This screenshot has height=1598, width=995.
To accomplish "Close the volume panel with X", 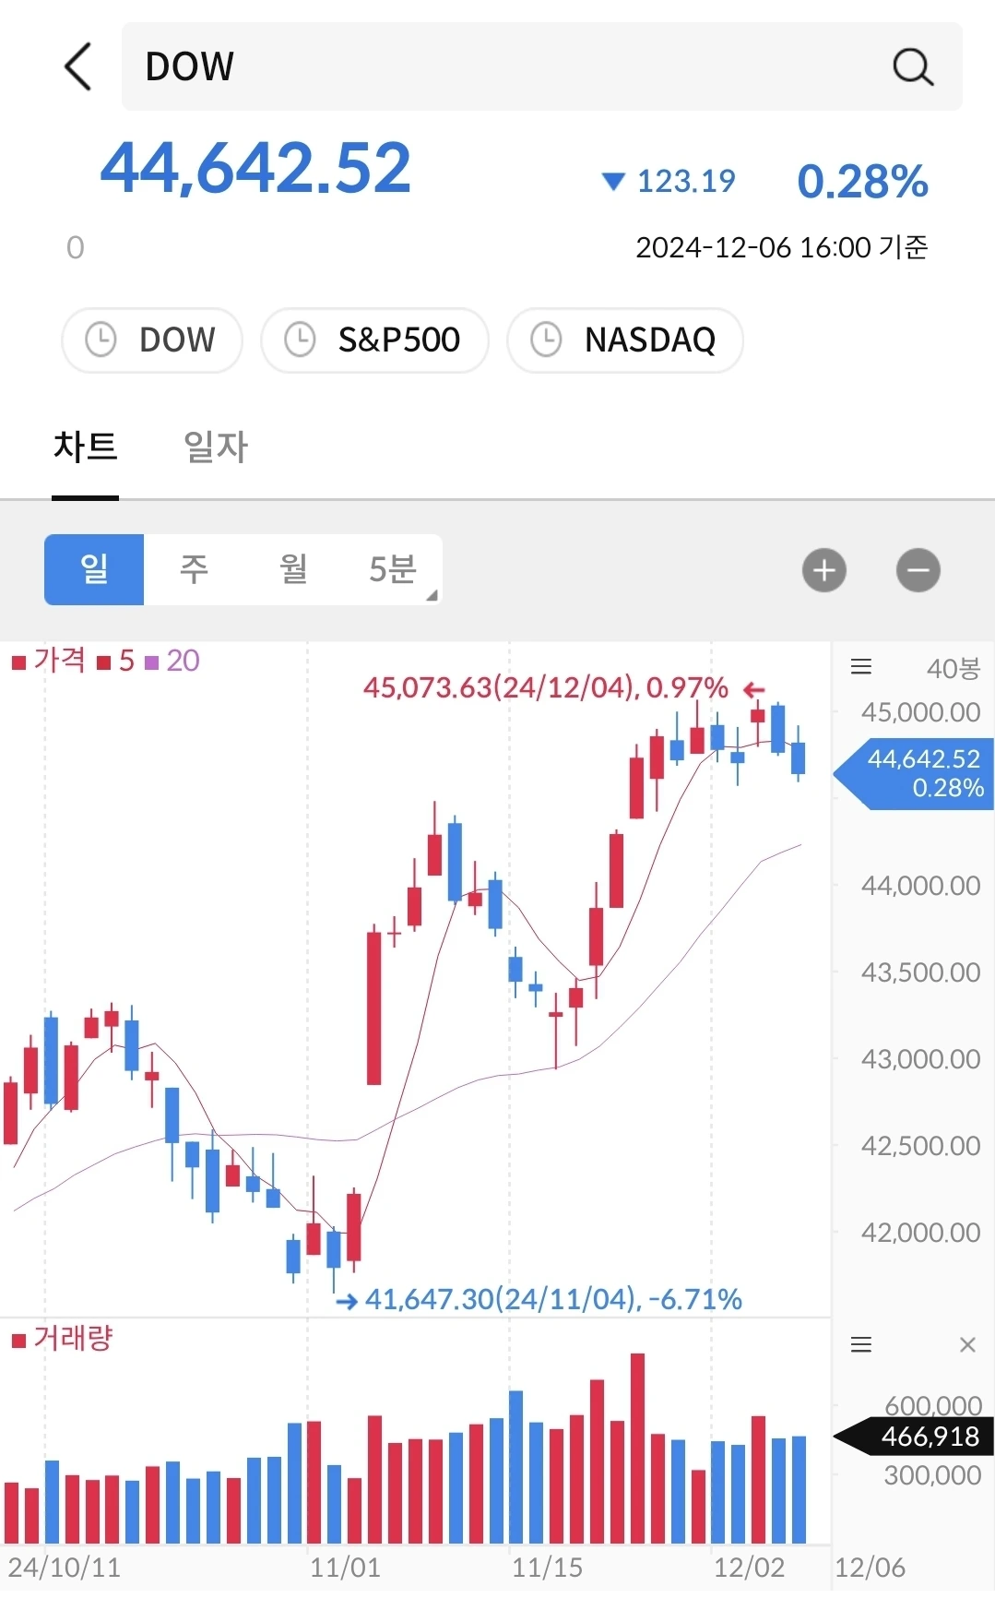I will 967,1344.
